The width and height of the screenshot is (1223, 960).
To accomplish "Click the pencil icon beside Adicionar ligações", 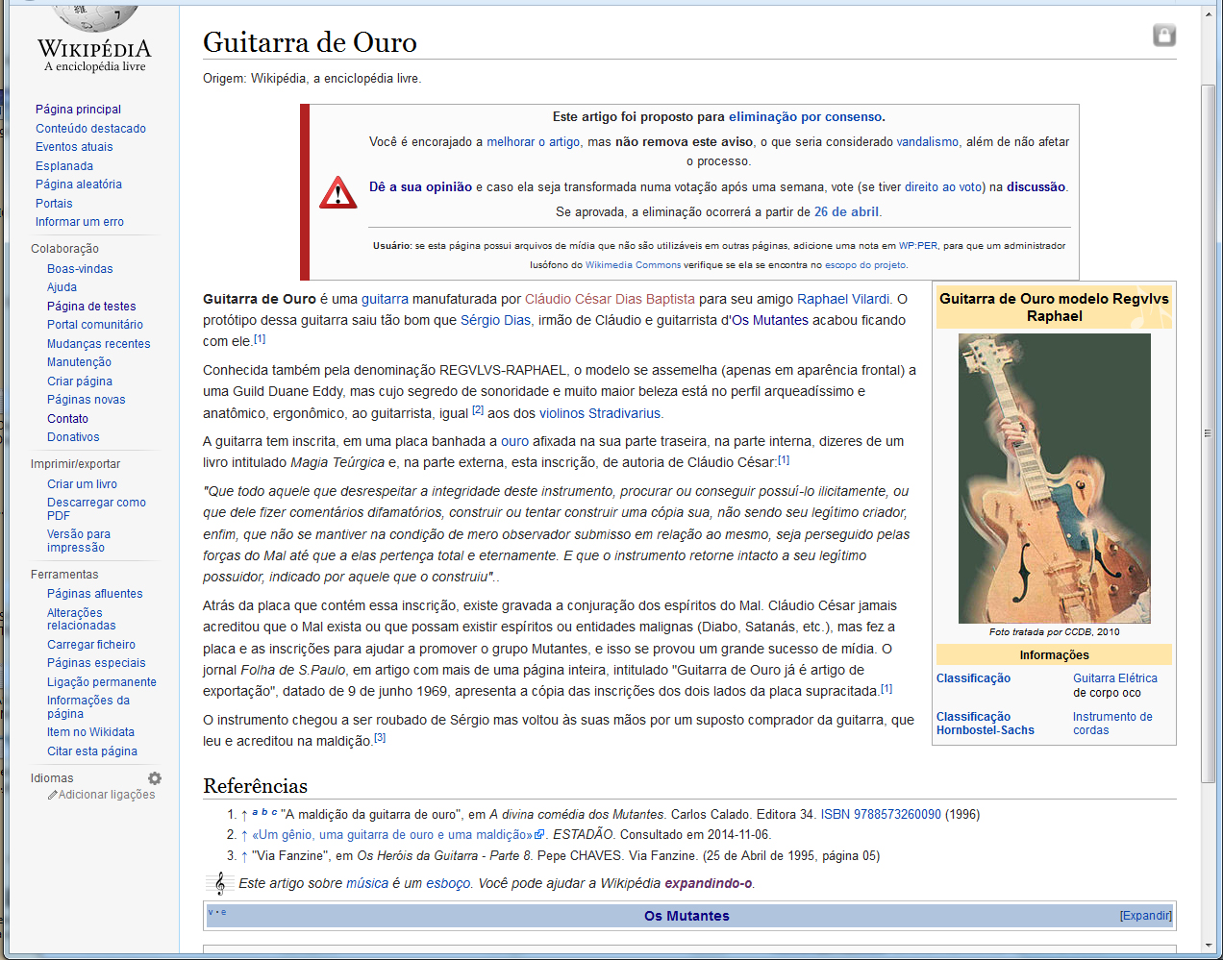I will [53, 795].
